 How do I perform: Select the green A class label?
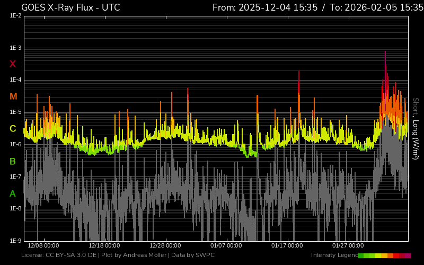click(x=13, y=193)
